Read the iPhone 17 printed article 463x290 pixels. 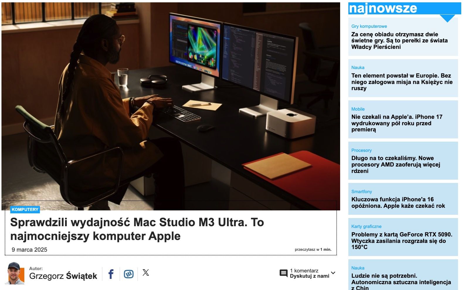coord(397,123)
